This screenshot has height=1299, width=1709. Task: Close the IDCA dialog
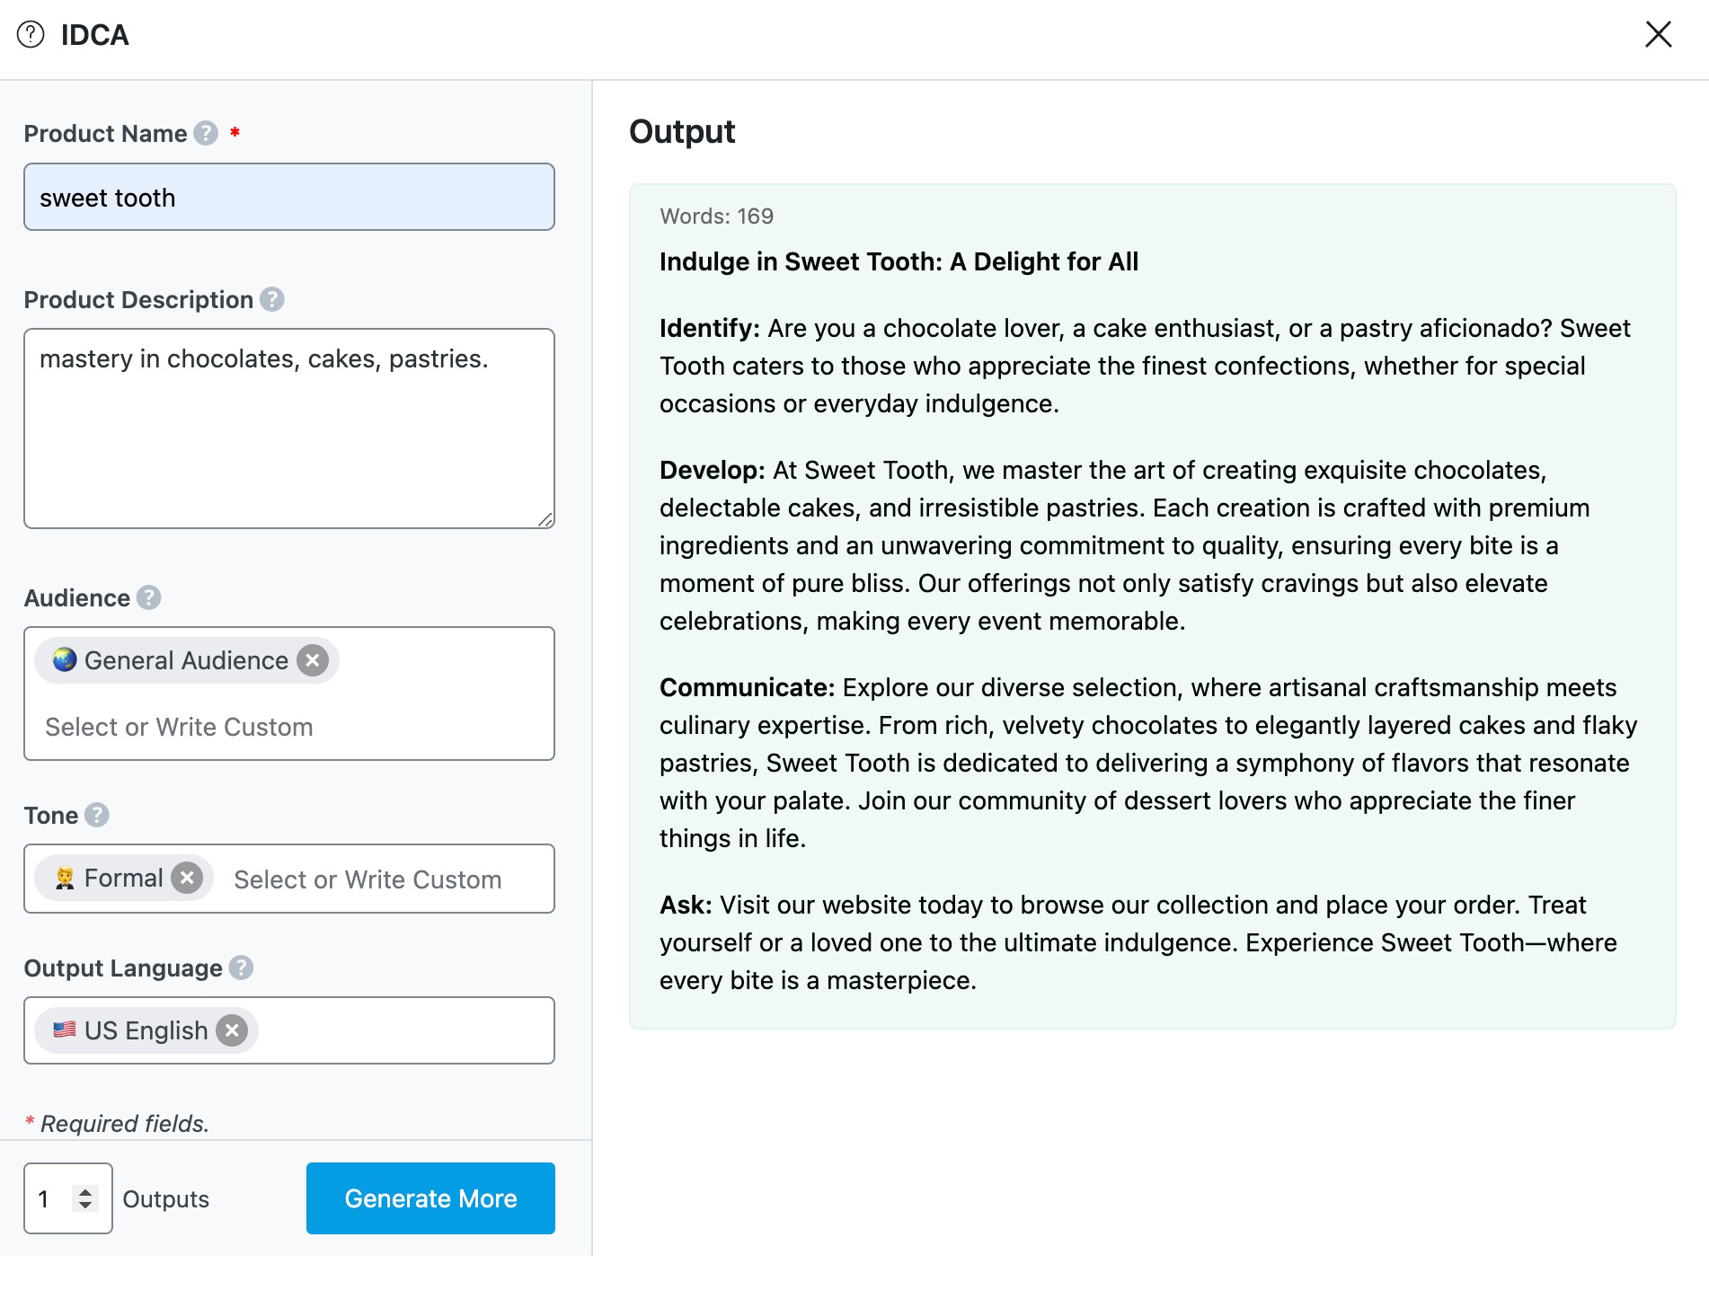(1658, 35)
